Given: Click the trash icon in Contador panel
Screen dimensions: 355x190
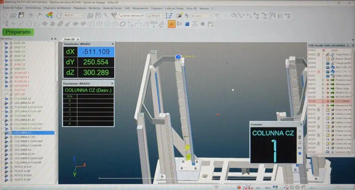Looking at the screenshot, I should 299,137.
